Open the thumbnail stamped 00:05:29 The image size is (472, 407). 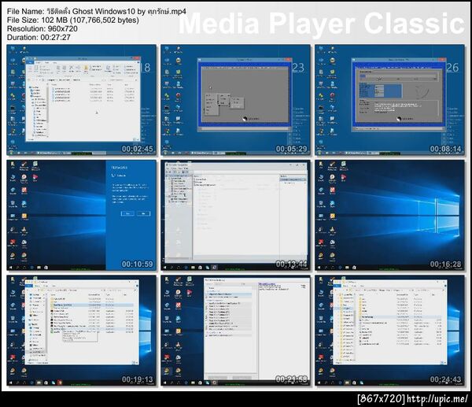tap(236, 100)
